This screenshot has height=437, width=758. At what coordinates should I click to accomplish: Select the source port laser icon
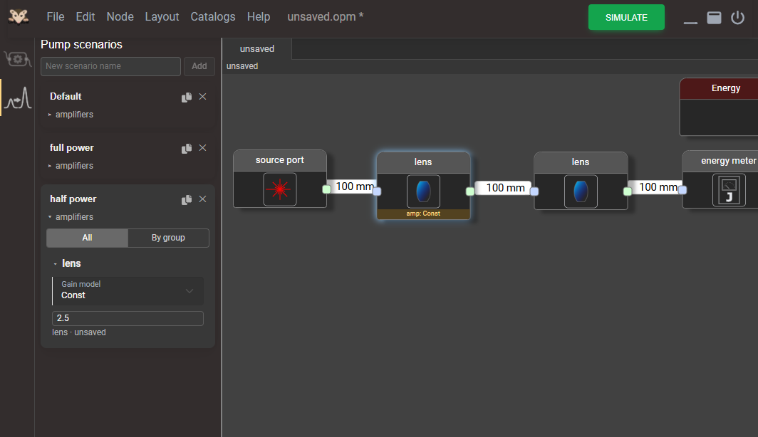280,189
